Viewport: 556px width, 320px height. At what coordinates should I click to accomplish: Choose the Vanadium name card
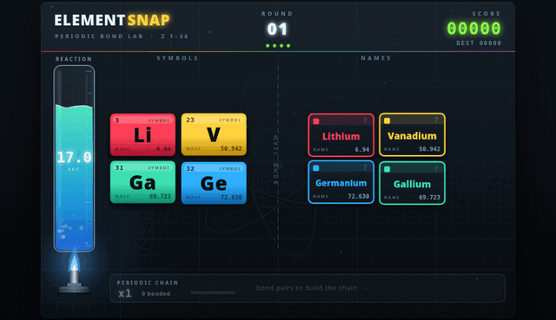[x=412, y=134]
